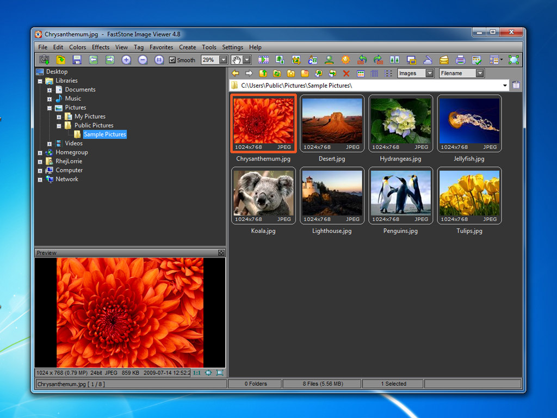Image resolution: width=557 pixels, height=418 pixels.
Task: Open Settings via checklist toolbar icon
Action: (476, 60)
